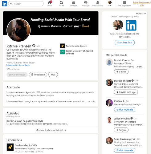Viewport: 151px width, 154px height.
Task: Open Julien Moulins's photo
Action: (x=109, y=120)
